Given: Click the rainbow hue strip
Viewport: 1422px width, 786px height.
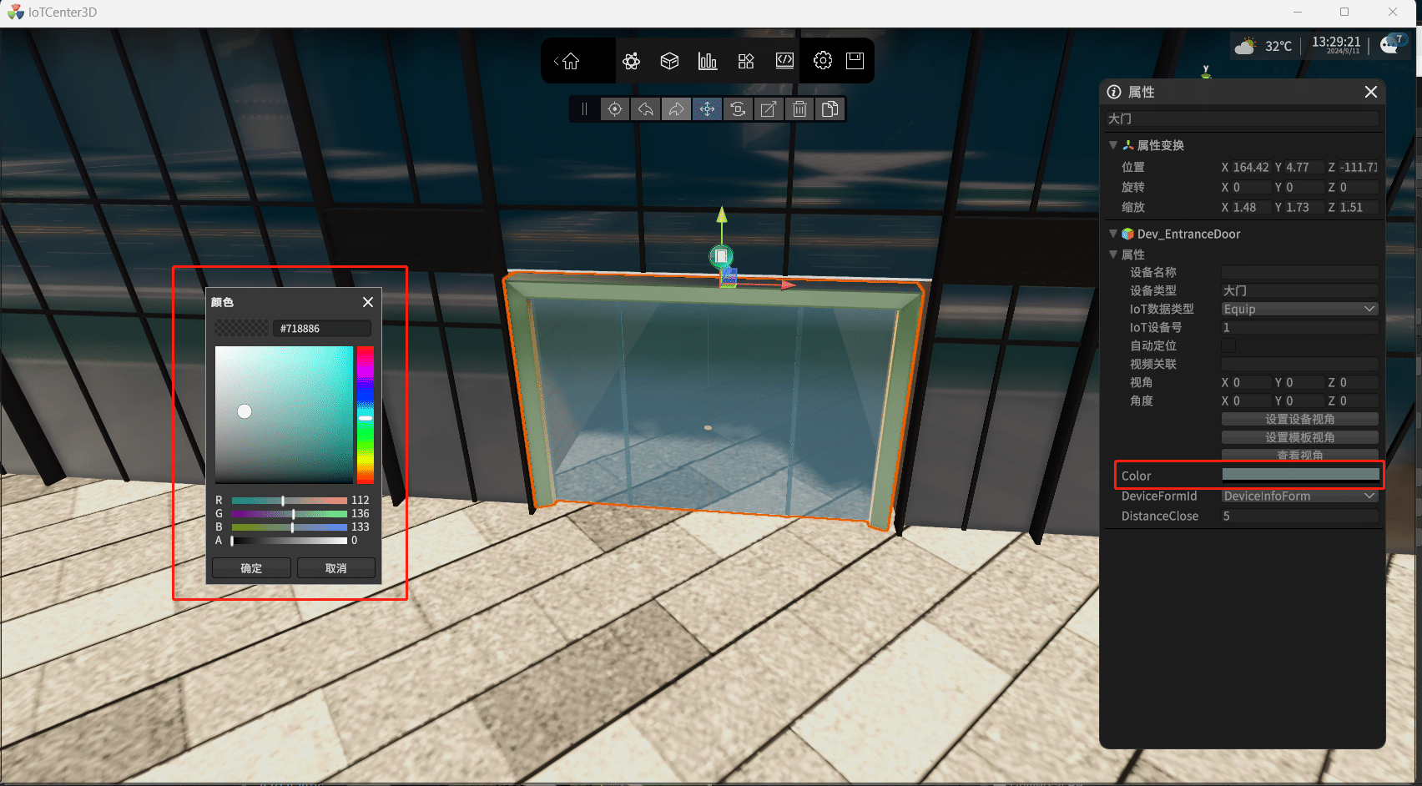Looking at the screenshot, I should [x=365, y=415].
